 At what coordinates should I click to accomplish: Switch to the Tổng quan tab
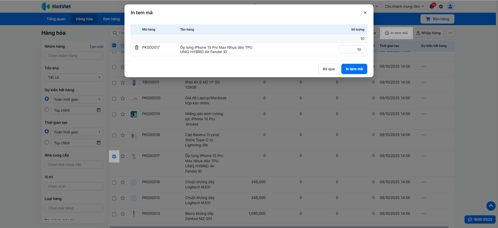(x=56, y=19)
